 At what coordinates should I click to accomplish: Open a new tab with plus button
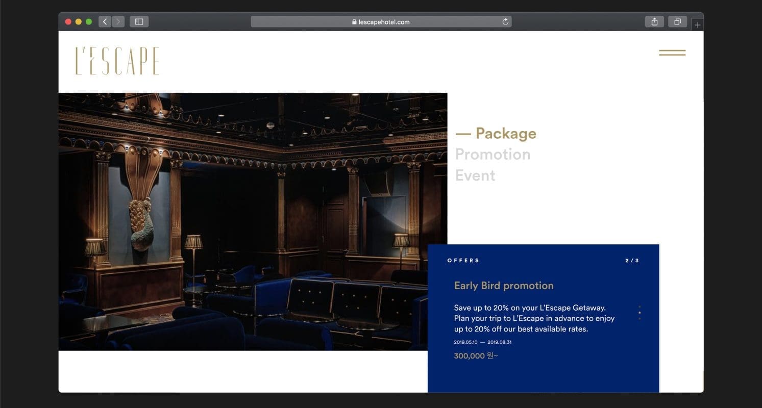tap(698, 24)
